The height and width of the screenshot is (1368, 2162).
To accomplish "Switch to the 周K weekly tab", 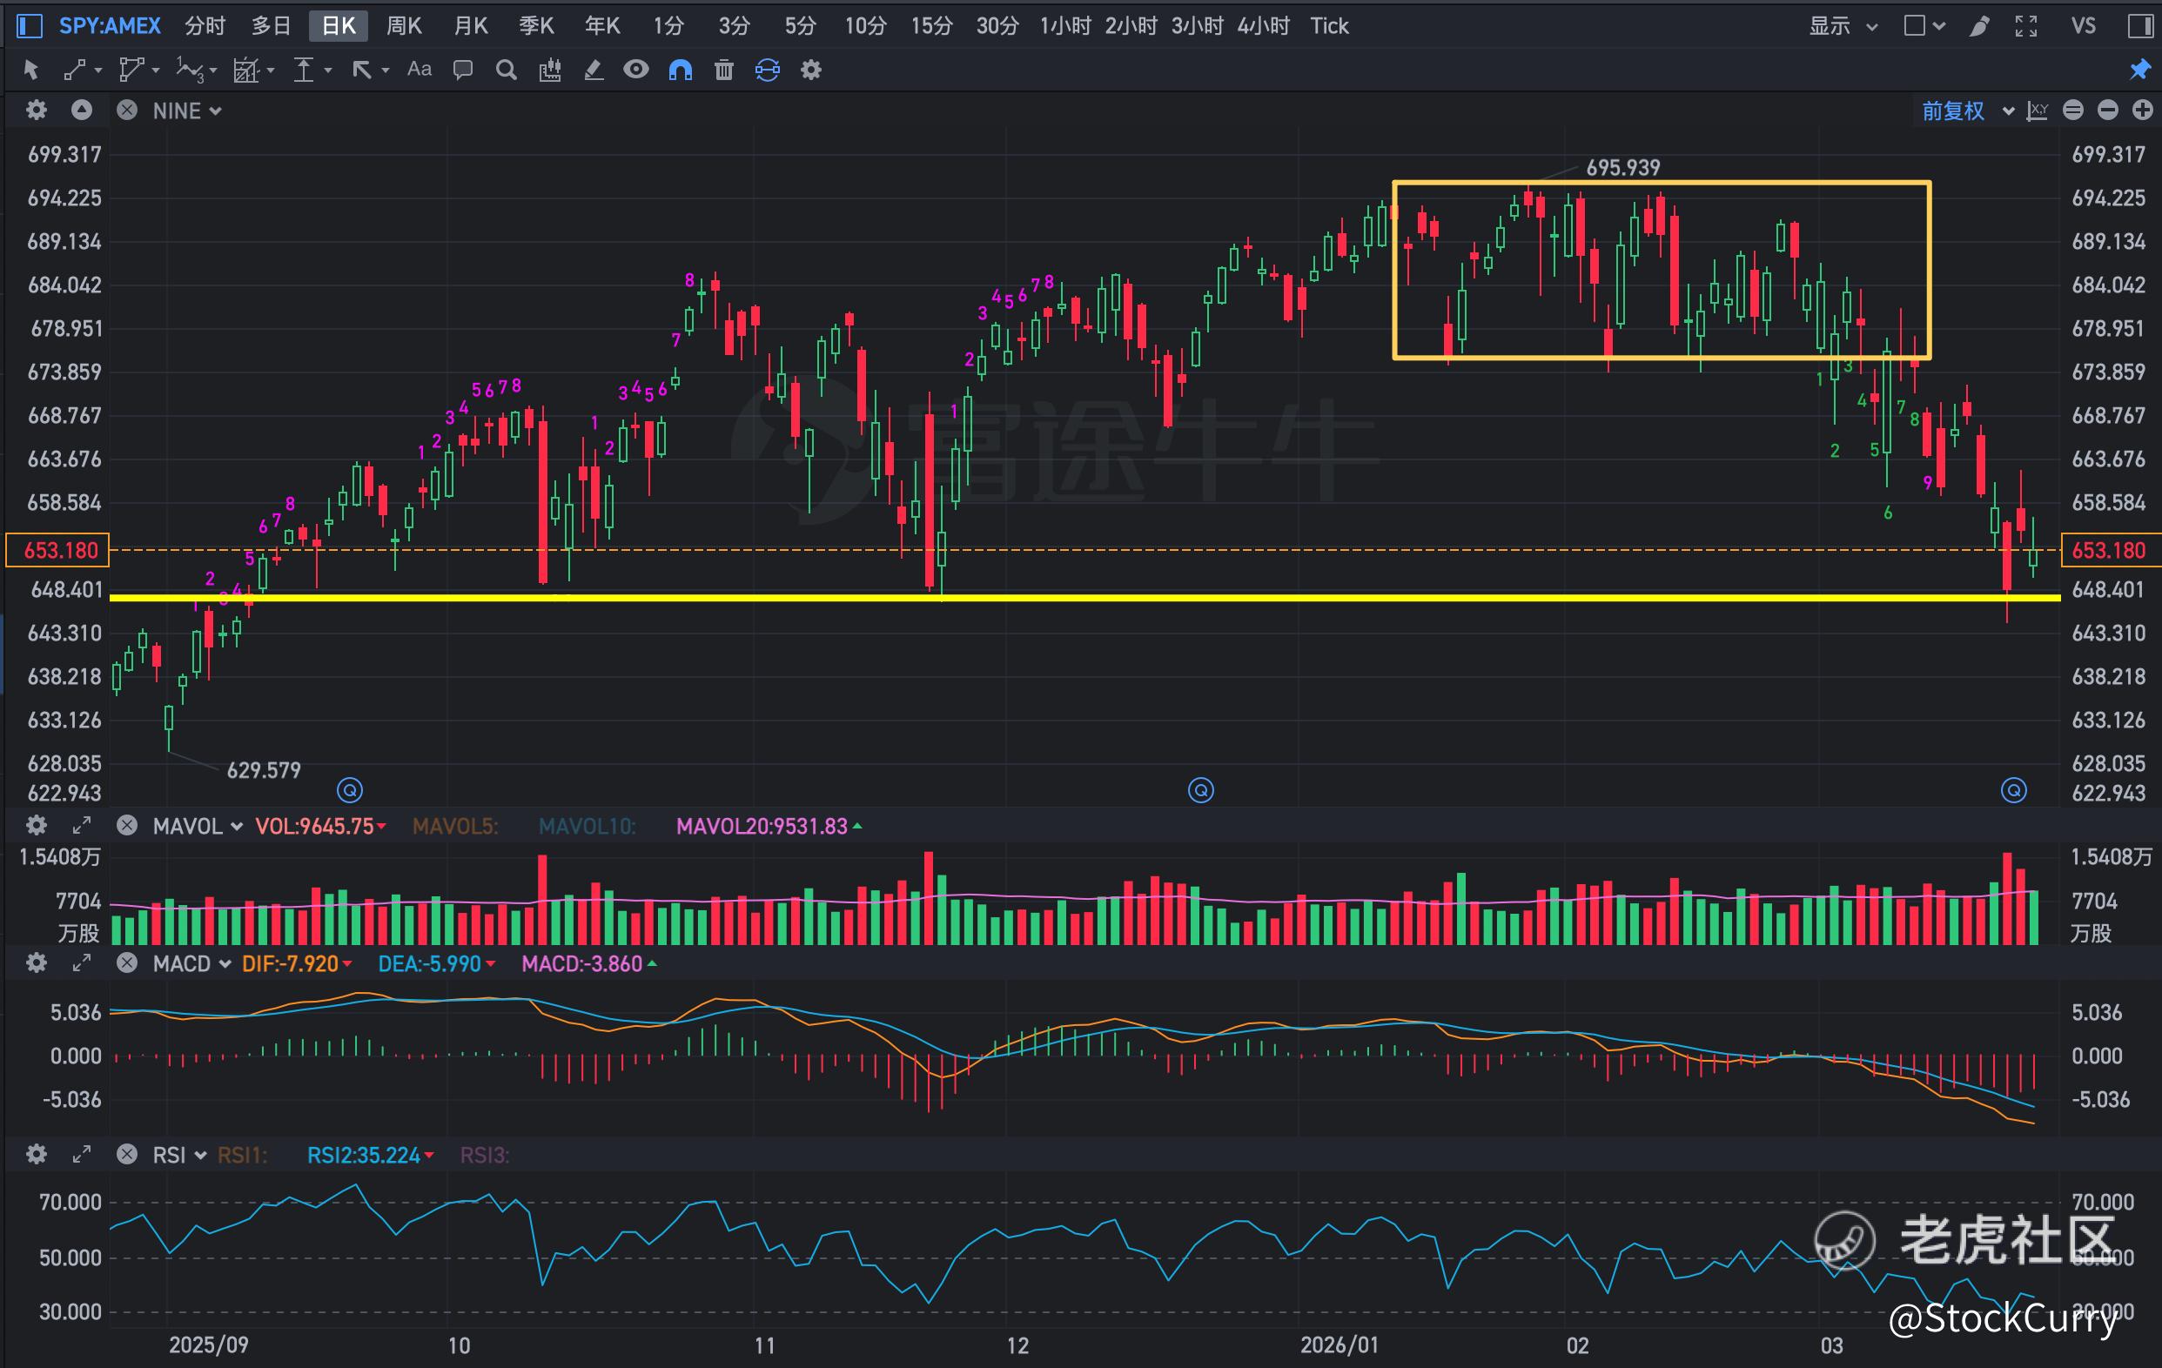I will tap(403, 26).
